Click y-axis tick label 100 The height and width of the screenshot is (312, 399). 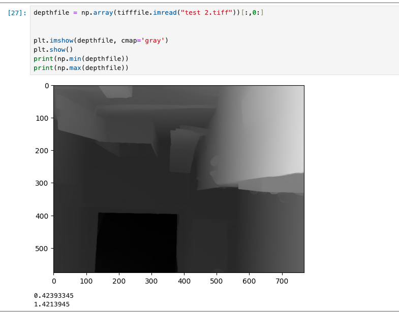coord(42,118)
